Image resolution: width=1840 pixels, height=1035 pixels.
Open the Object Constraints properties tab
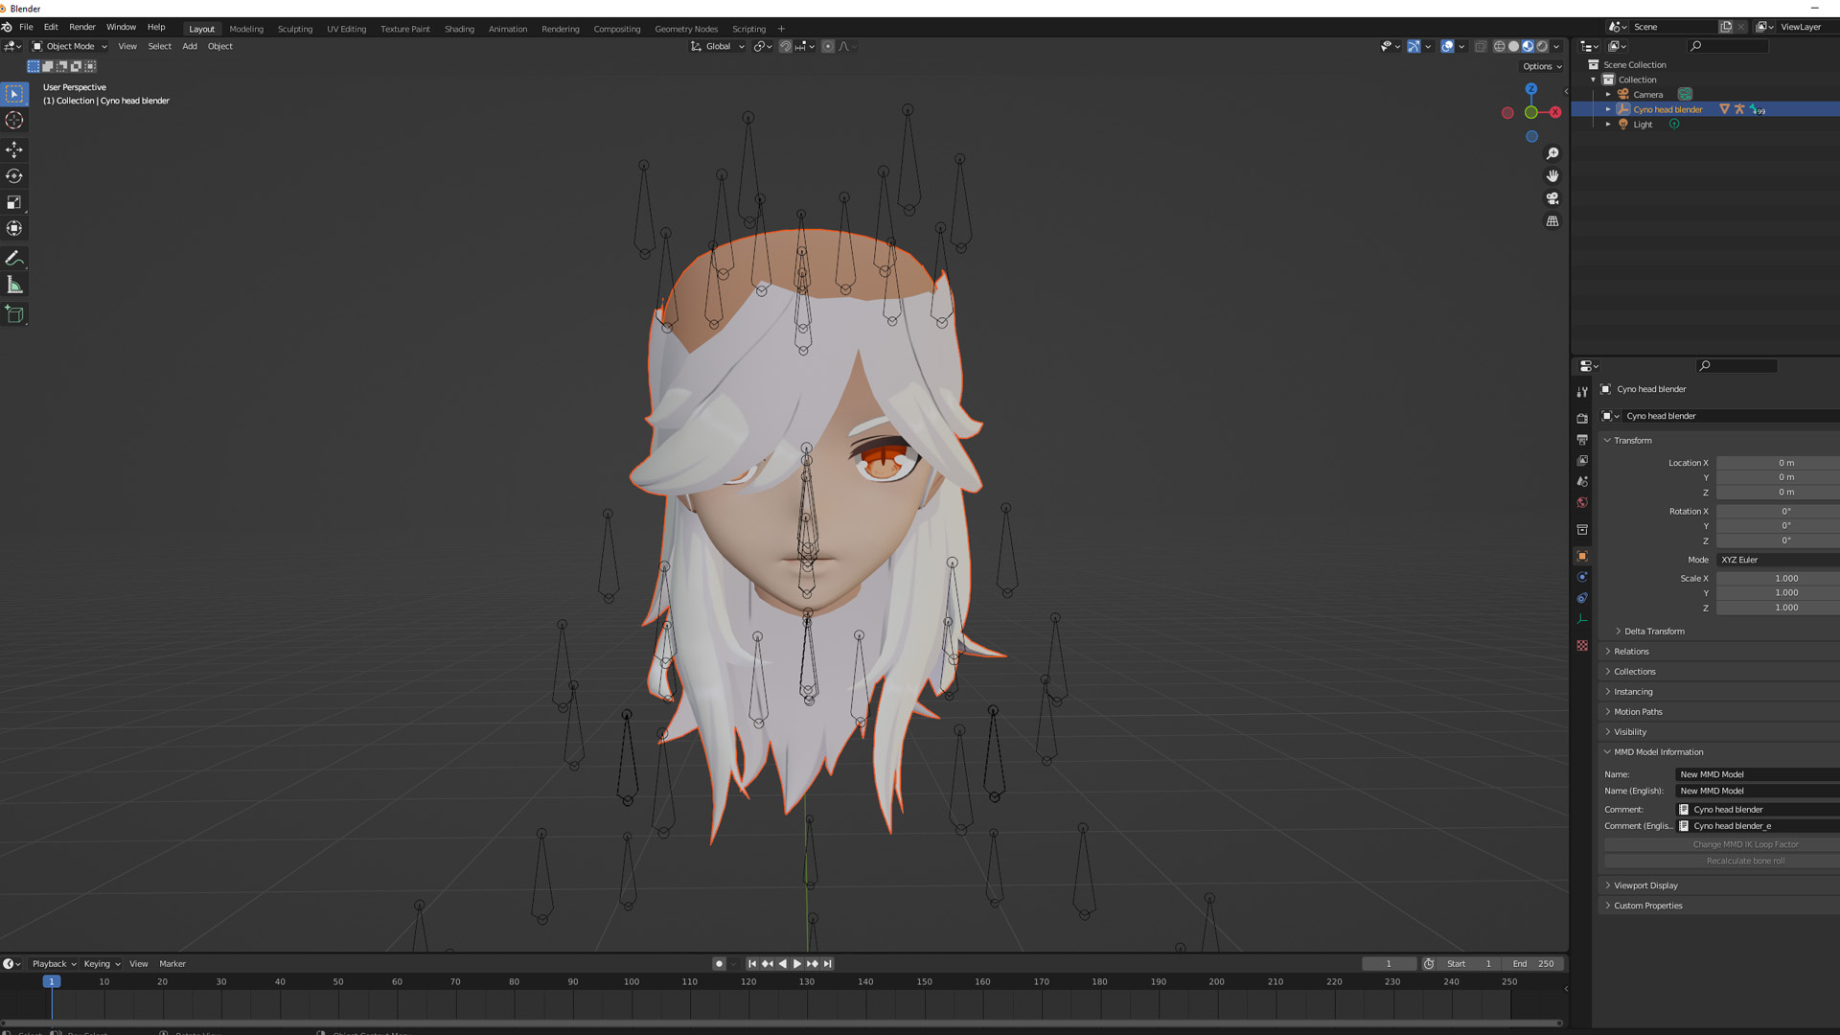click(1582, 598)
